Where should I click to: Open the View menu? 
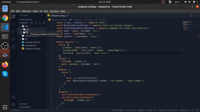tap(35, 11)
